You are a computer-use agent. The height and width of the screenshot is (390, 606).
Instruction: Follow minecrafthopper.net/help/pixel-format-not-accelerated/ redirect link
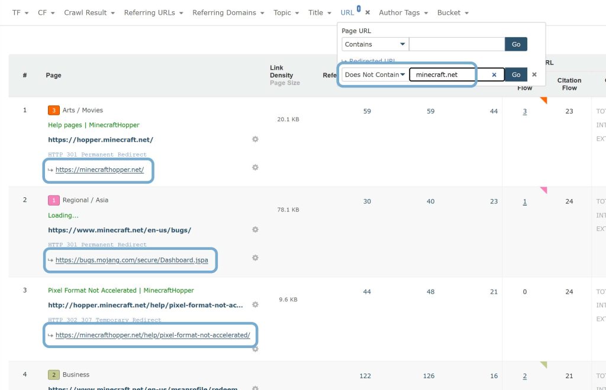pos(153,335)
